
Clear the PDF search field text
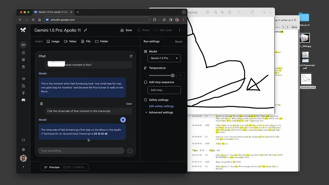pyautogui.click(x=295, y=20)
